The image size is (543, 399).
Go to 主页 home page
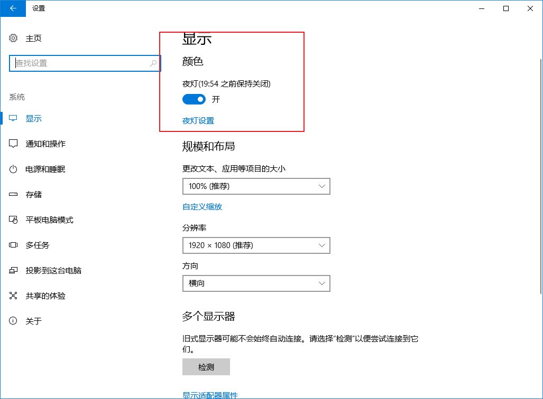coord(34,39)
